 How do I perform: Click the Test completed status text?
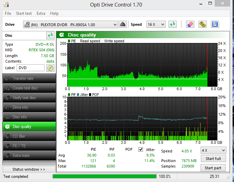click(x=16, y=176)
